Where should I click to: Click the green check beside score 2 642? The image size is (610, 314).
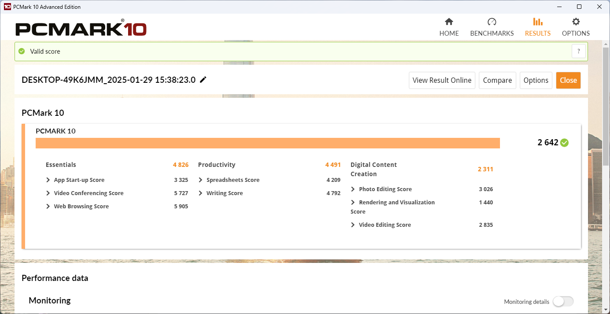coord(564,143)
